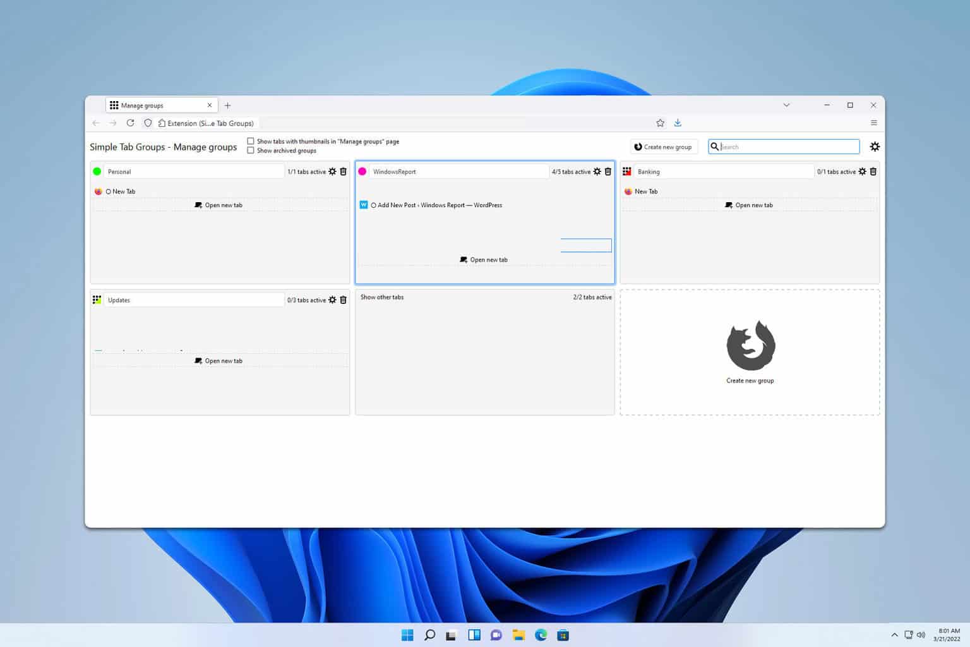This screenshot has width=970, height=647.
Task: Bookmark this page with the star icon
Action: coord(660,123)
